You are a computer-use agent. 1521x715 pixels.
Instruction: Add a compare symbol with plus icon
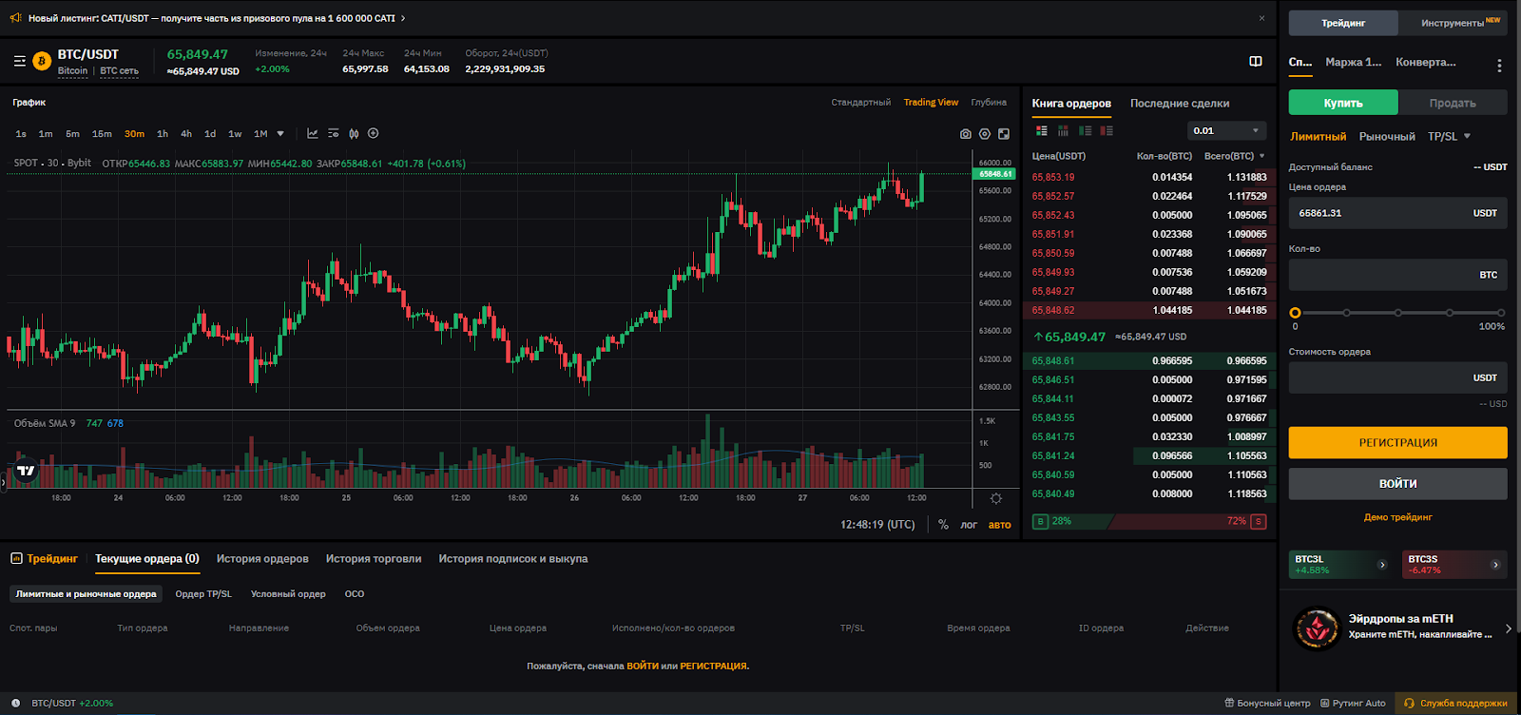374,134
